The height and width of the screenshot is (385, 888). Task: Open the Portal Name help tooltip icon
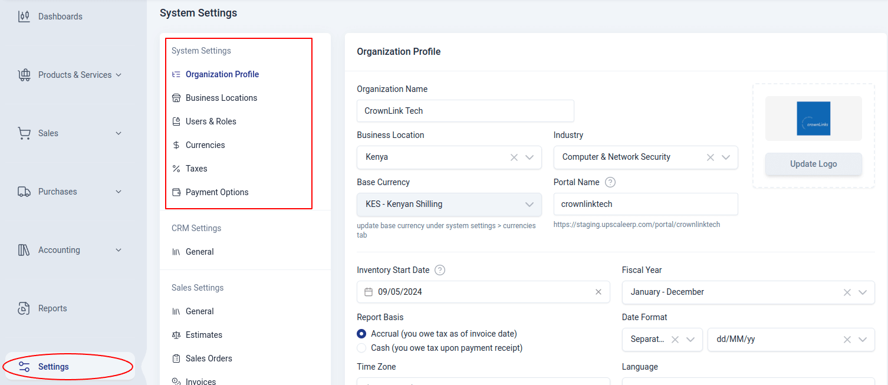(610, 182)
